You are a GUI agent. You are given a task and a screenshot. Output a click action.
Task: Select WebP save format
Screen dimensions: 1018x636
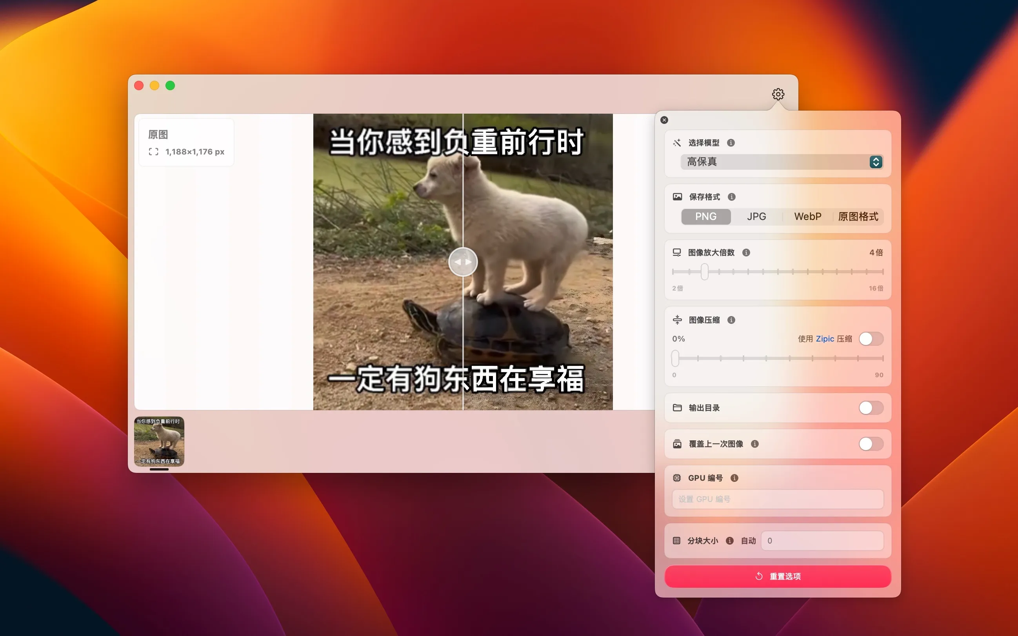807,216
